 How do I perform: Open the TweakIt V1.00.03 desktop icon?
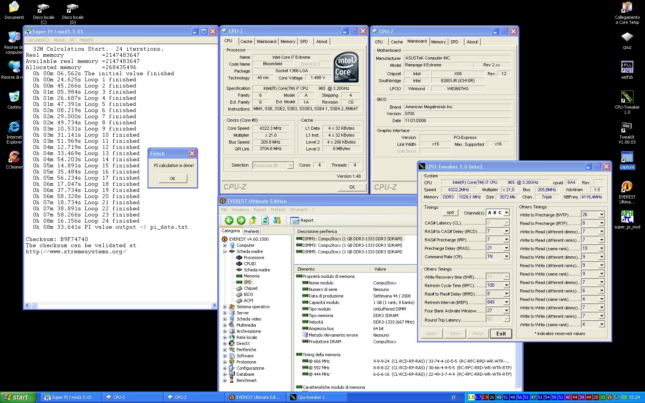coord(627,132)
